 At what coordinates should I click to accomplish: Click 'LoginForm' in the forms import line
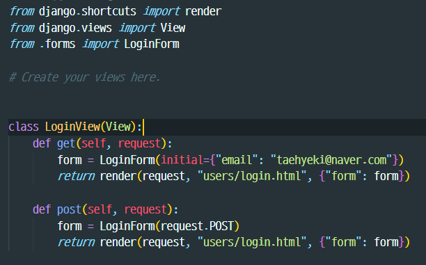(152, 45)
